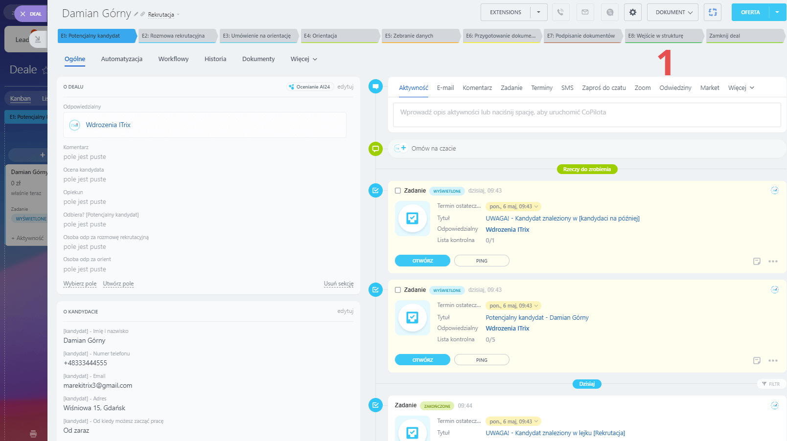Click the phone call icon in header

tap(560, 12)
